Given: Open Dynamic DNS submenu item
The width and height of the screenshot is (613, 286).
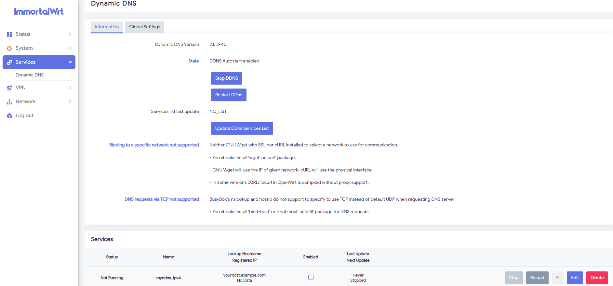Looking at the screenshot, I should point(30,75).
